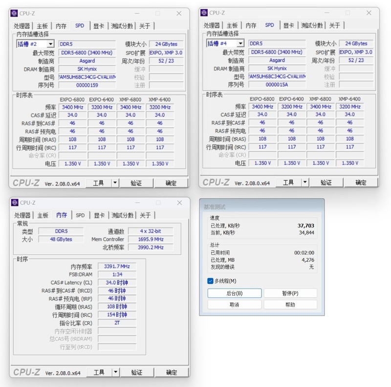The height and width of the screenshot is (387, 391).
Task: Click the 验证 button in the memory window
Action: click(136, 372)
